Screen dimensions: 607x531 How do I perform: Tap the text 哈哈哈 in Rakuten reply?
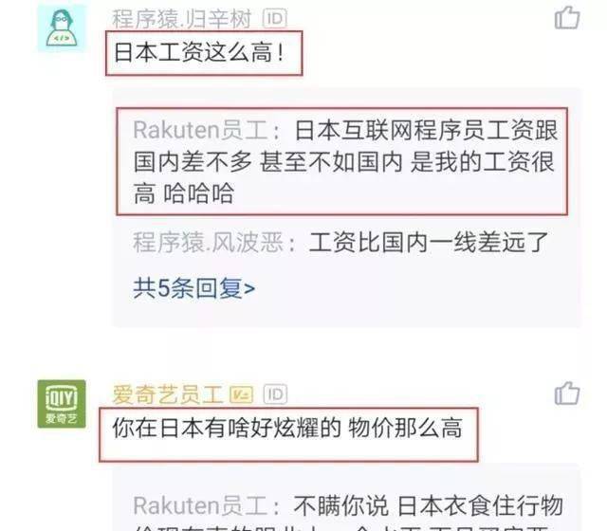pos(198,193)
